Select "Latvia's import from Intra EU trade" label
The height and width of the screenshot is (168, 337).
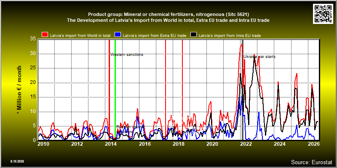pos(230,36)
